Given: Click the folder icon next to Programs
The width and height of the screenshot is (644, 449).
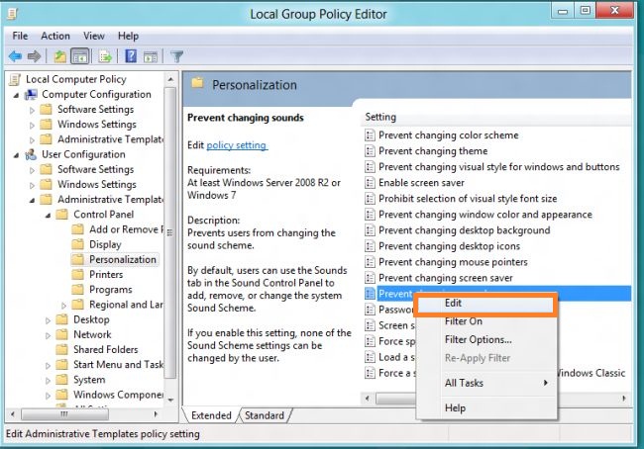Looking at the screenshot, I should tap(77, 290).
